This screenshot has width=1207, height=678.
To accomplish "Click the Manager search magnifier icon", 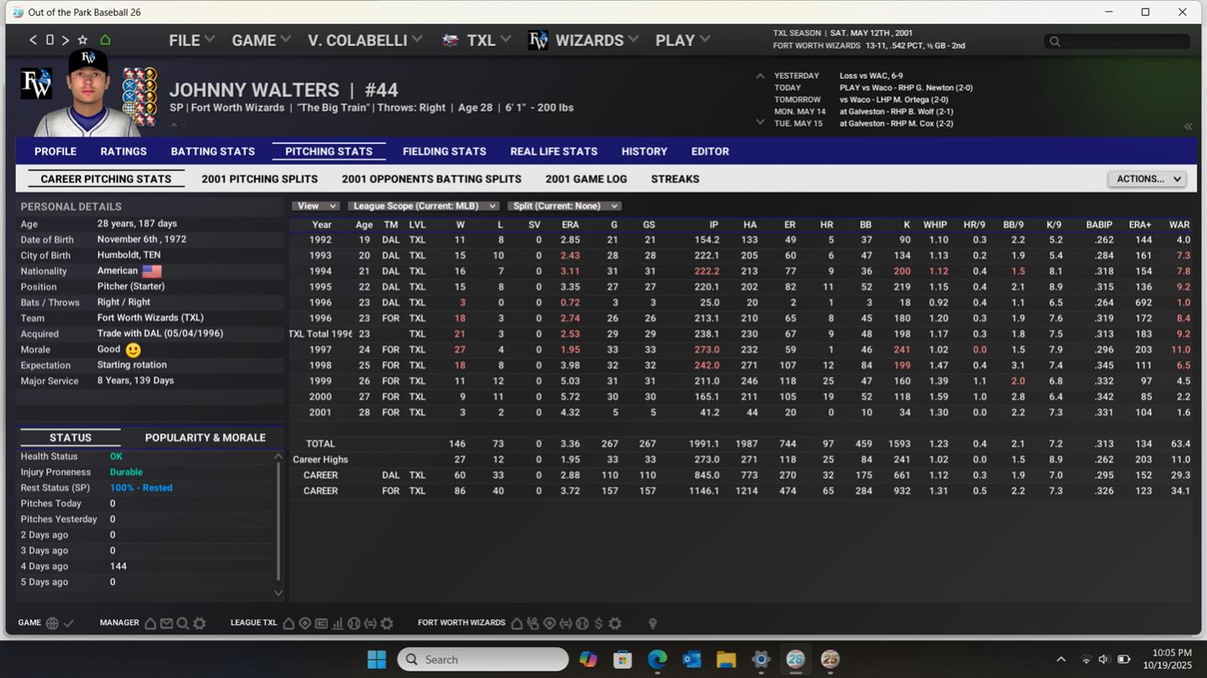I will click(182, 624).
